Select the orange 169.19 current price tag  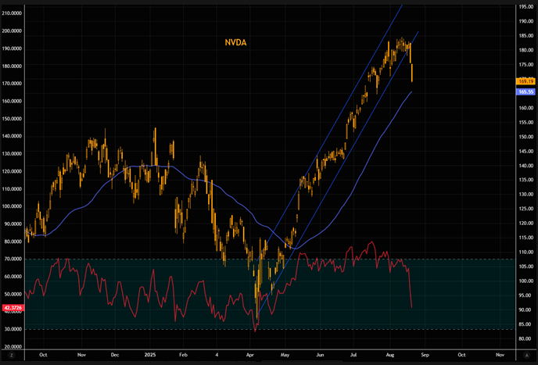pos(525,81)
